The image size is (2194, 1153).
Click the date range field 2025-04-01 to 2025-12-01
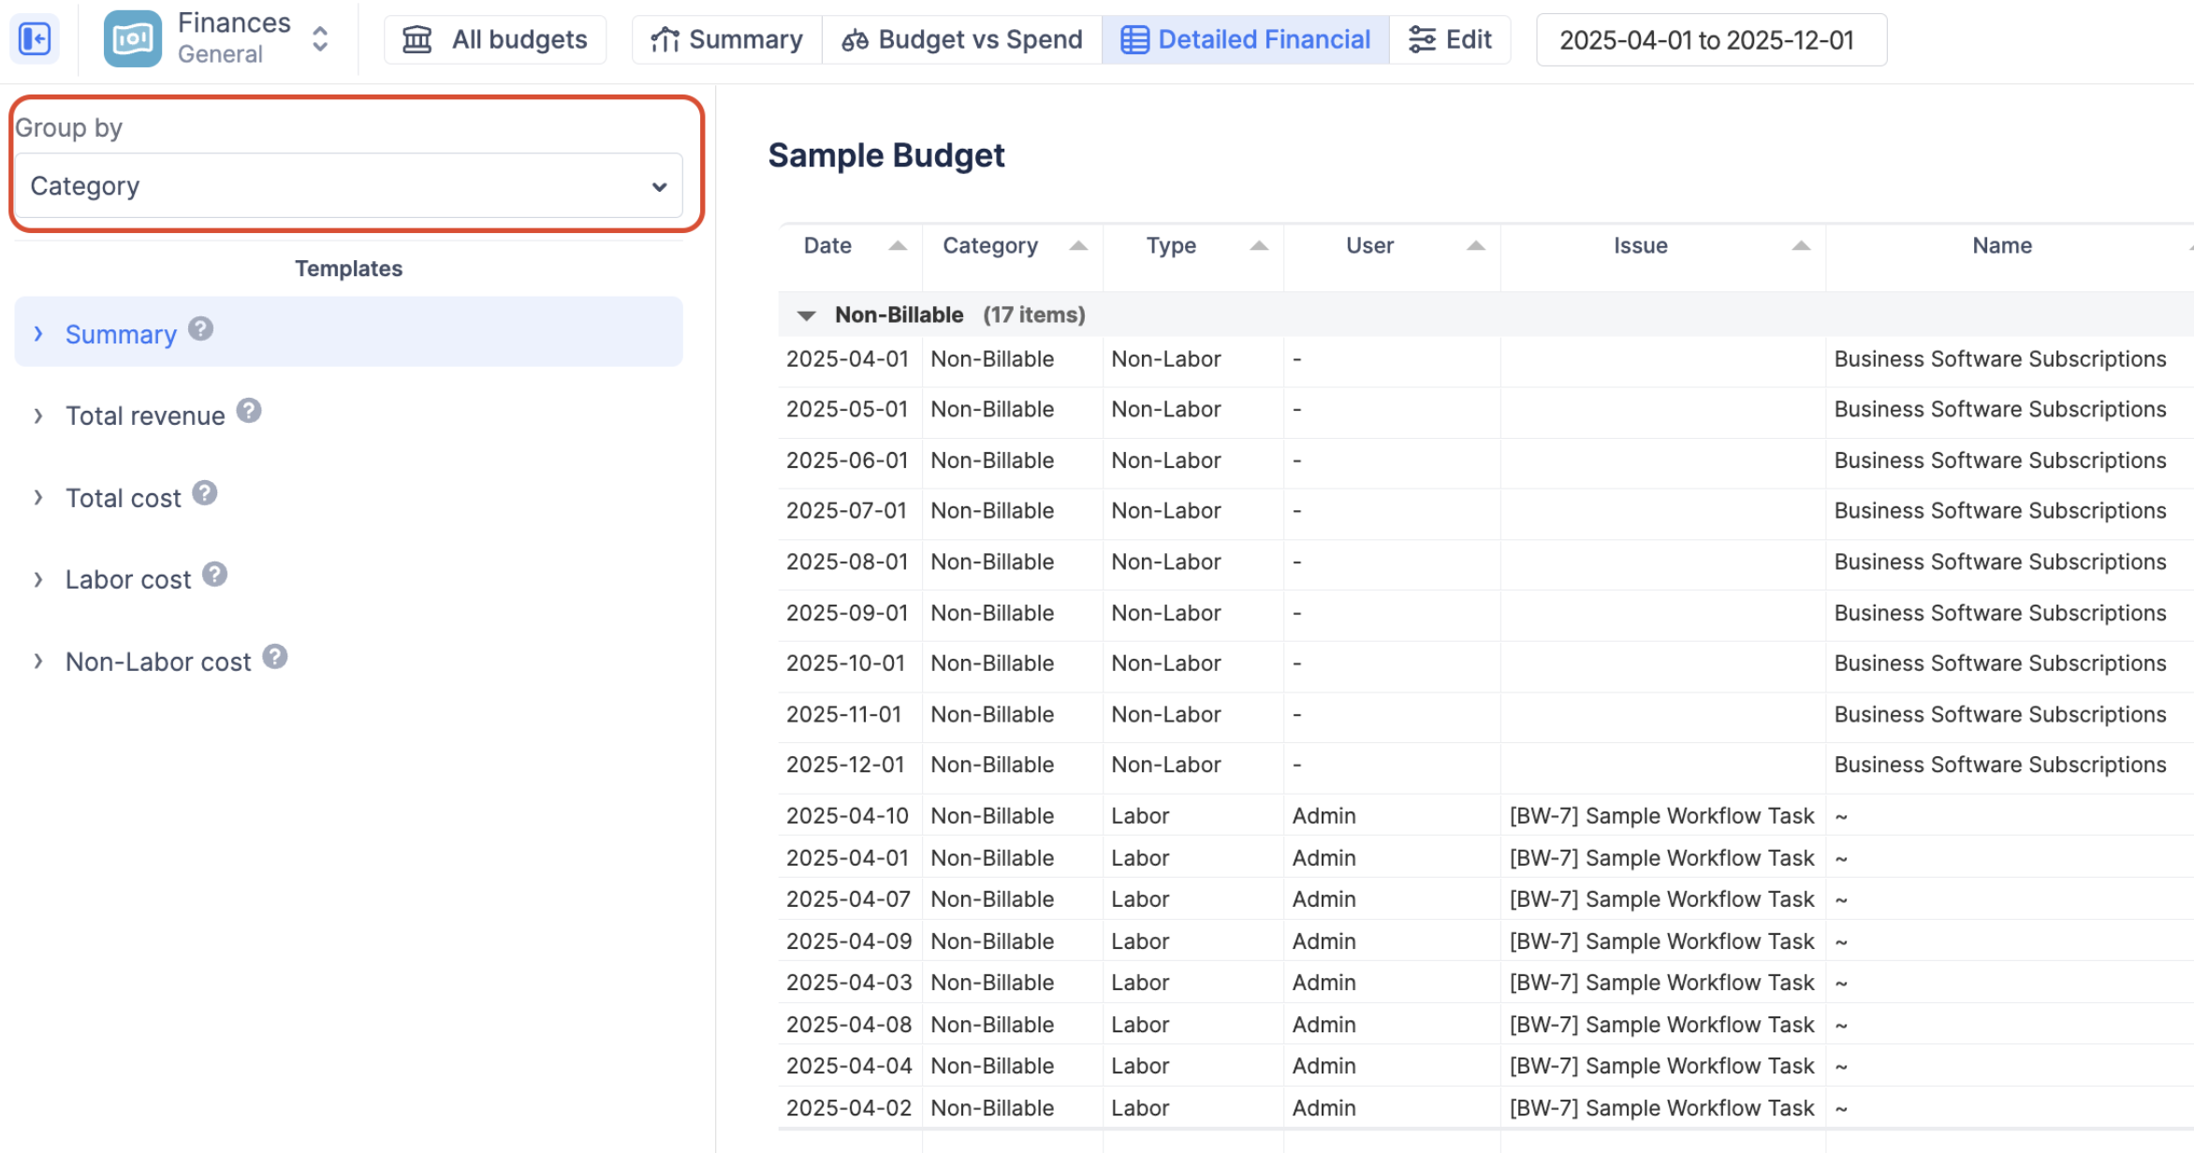coord(1710,40)
